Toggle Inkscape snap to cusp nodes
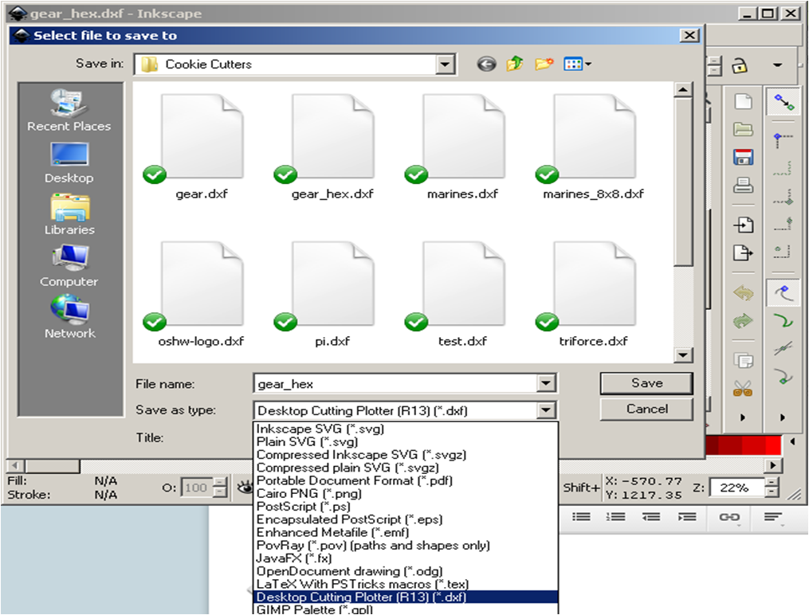 pos(783,350)
